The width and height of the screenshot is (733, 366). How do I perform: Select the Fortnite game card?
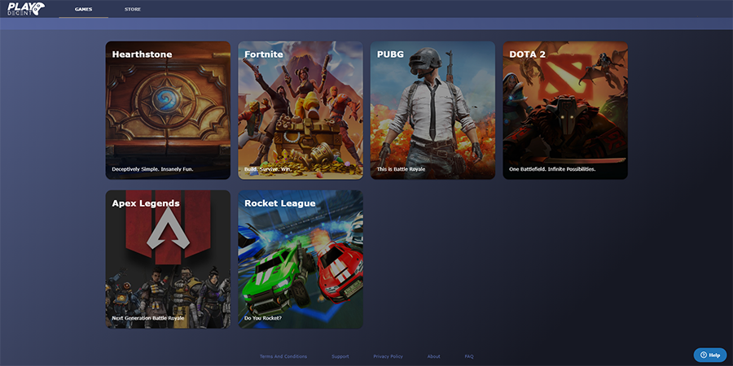(x=301, y=110)
